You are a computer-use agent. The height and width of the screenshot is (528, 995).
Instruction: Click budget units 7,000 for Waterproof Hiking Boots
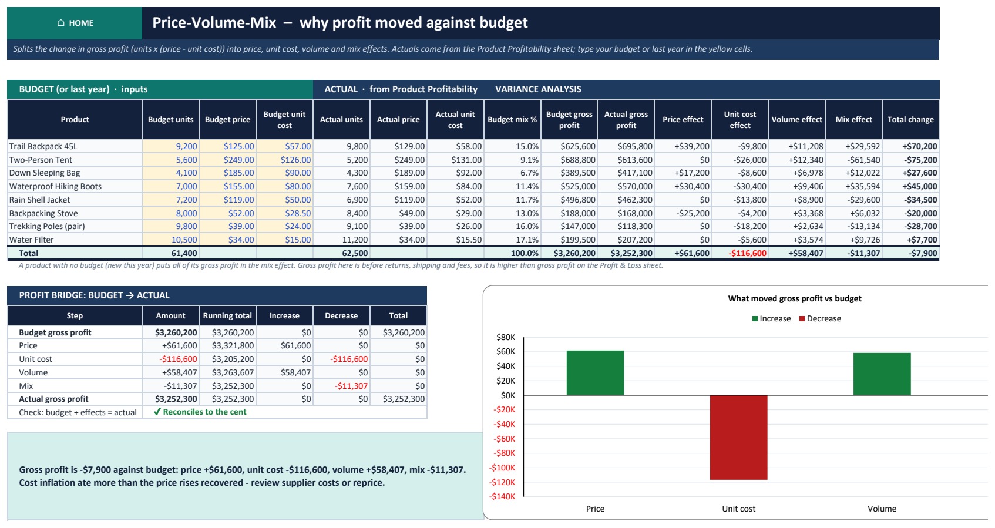(170, 186)
